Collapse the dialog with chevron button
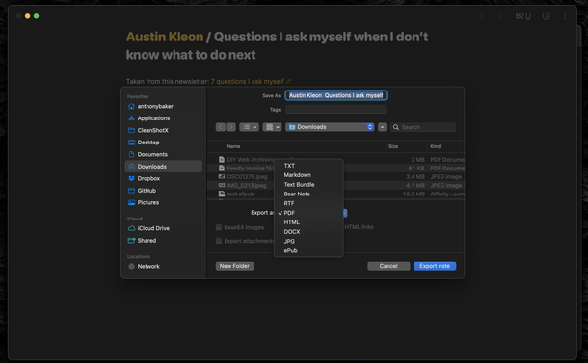Image resolution: width=588 pixels, height=363 pixels. (382, 127)
